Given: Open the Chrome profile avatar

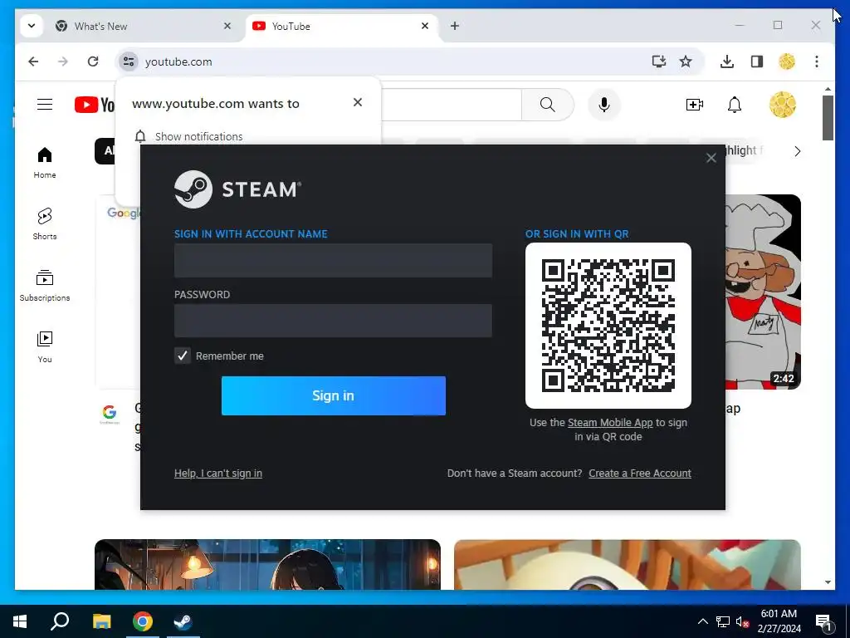Looking at the screenshot, I should [787, 61].
